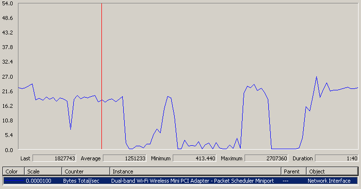Click the Dual-band Wi-Fi adapter instance cell
Viewport: 361px width, 189px height.
193,181
